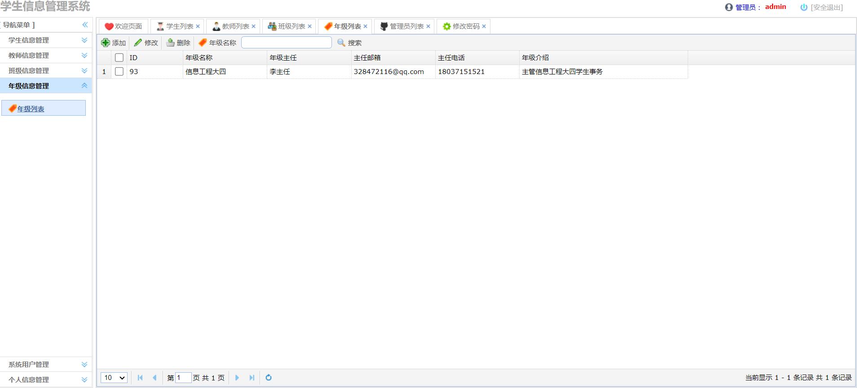Image resolution: width=857 pixels, height=388 pixels.
Task: Click the admin username text
Action: pyautogui.click(x=776, y=7)
